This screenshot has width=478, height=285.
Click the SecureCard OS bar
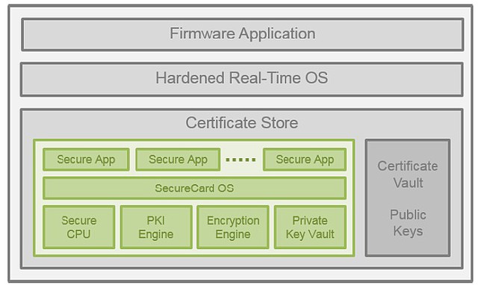tap(194, 188)
